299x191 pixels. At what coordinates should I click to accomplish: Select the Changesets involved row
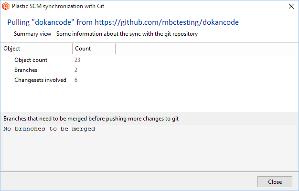pyautogui.click(x=149, y=80)
